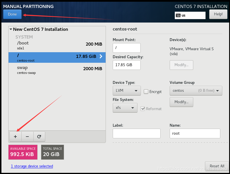Click the SYSTEM group heading
This screenshot has width=230, height=174.
coord(24,37)
